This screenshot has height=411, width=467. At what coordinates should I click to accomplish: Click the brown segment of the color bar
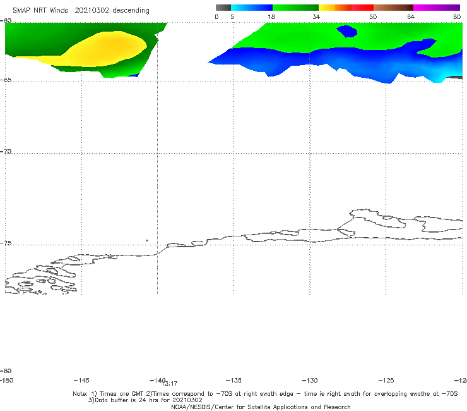pyautogui.click(x=393, y=8)
